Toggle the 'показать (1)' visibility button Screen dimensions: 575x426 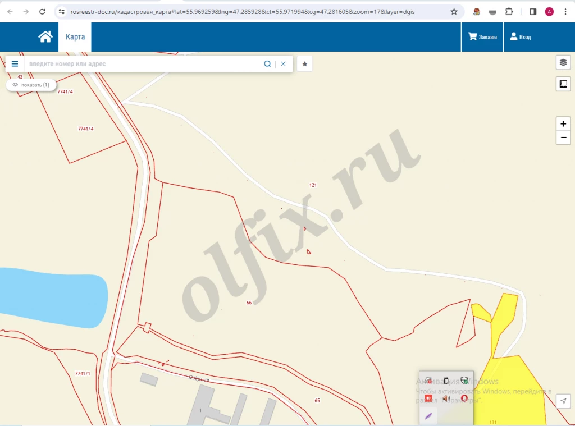pyautogui.click(x=31, y=85)
